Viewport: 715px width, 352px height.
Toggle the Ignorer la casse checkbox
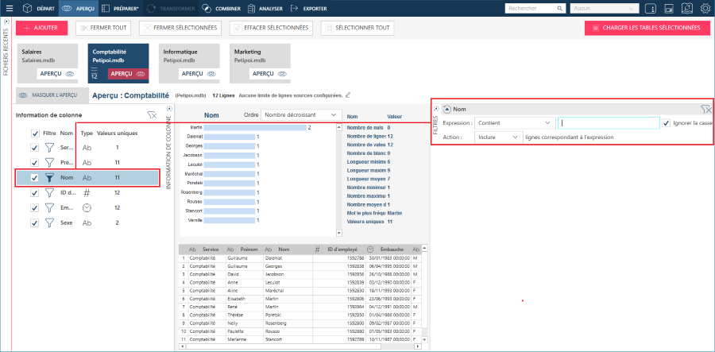pos(666,123)
